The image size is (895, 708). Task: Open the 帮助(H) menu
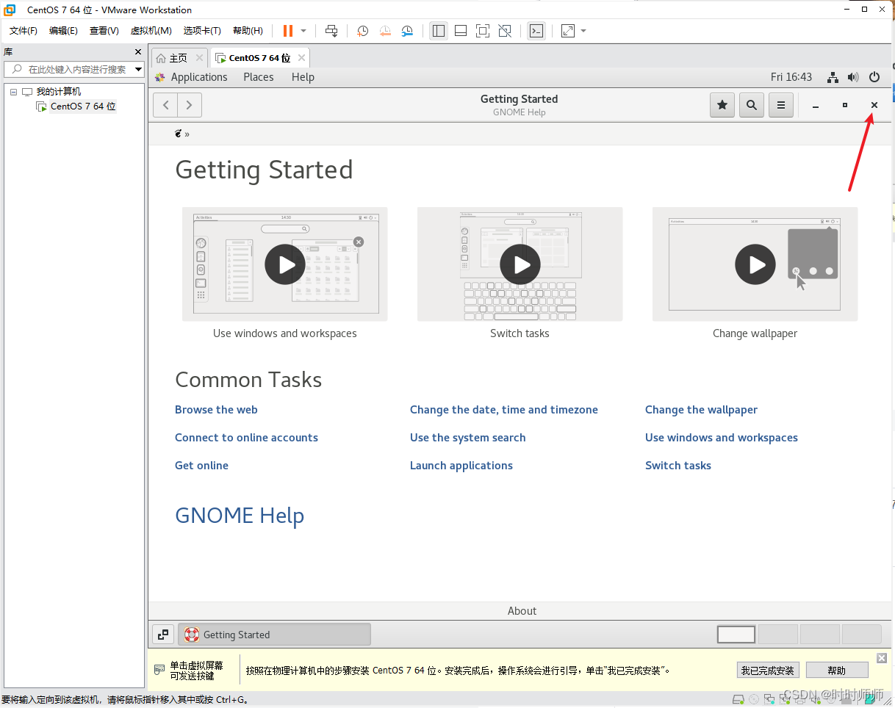(248, 31)
